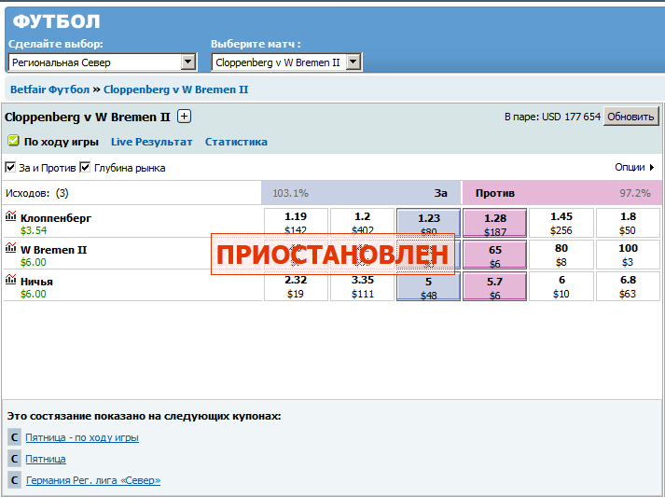Click the chart icon next to W Bremen II
Image resolution: width=665 pixels, height=497 pixels.
[x=10, y=249]
